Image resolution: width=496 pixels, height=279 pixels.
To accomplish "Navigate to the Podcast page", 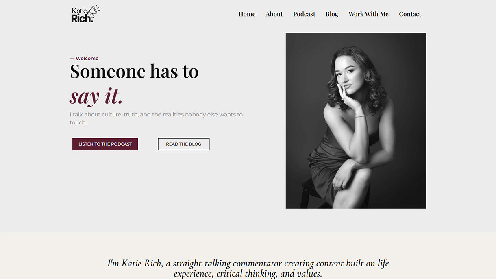I will tap(304, 14).
